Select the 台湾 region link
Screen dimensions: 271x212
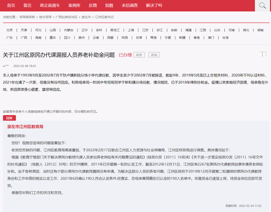pyautogui.click(x=225, y=38)
